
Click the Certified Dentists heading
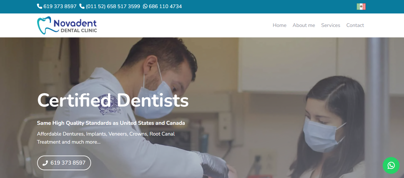(x=113, y=100)
